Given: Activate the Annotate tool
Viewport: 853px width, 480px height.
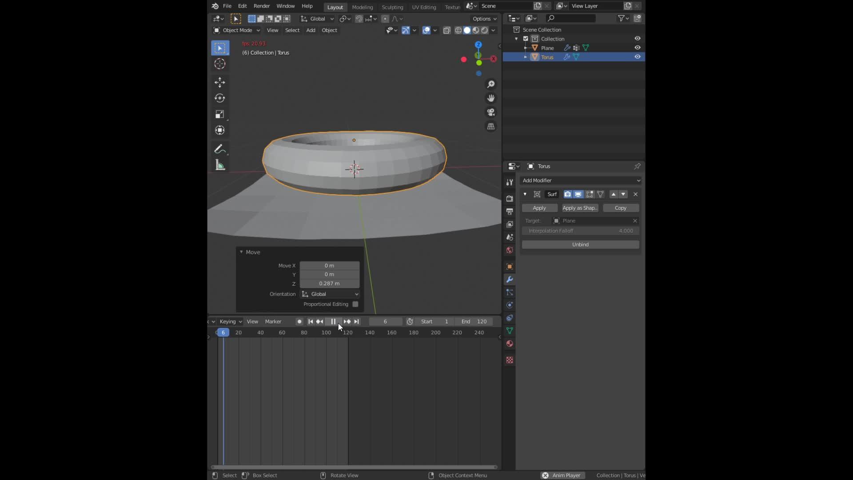Looking at the screenshot, I should [x=220, y=149].
